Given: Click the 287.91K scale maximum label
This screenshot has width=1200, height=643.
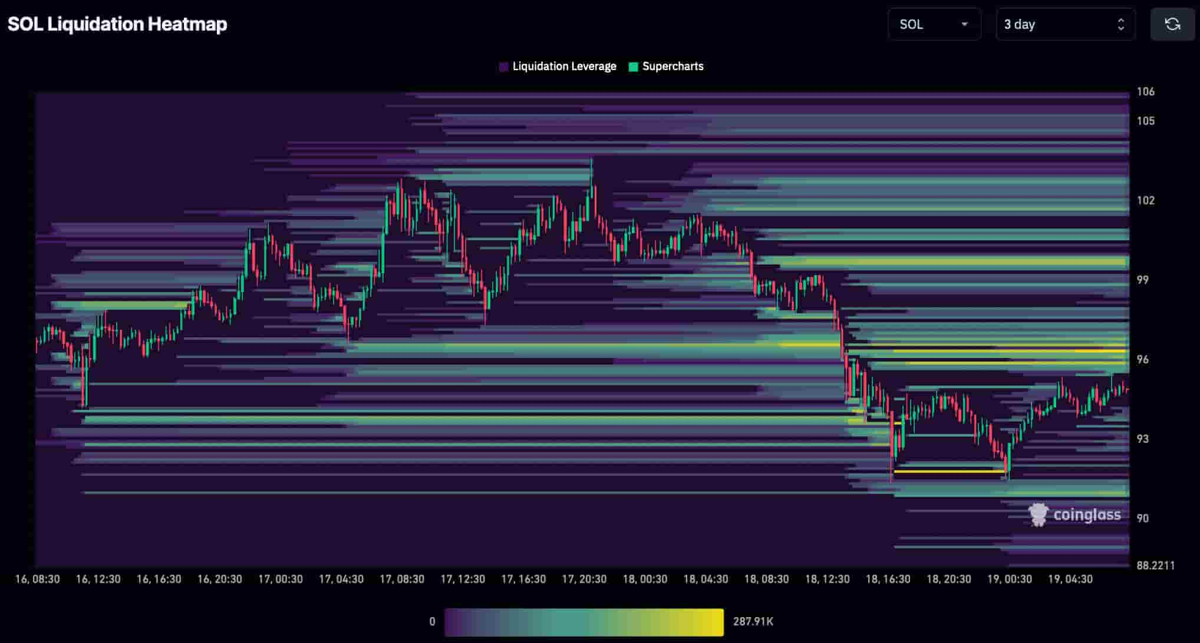Looking at the screenshot, I should click(x=753, y=621).
